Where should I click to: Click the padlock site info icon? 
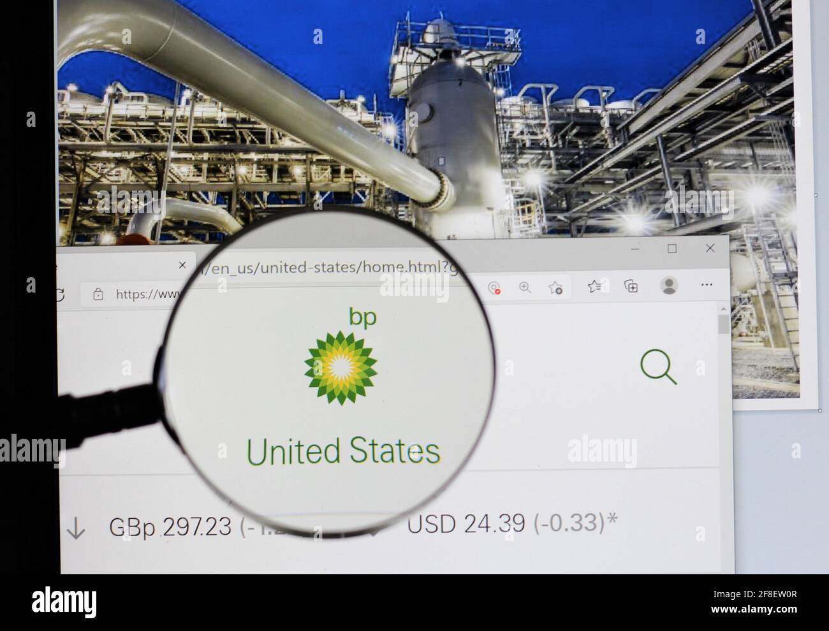(x=98, y=294)
